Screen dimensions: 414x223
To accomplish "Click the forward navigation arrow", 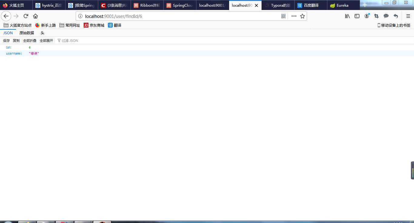I will point(16,16).
